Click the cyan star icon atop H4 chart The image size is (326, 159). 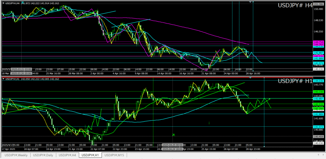(23, 2)
